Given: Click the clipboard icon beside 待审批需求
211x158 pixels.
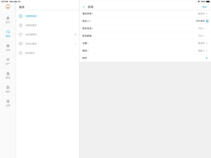Looking at the screenshot, I should [x=21, y=25].
